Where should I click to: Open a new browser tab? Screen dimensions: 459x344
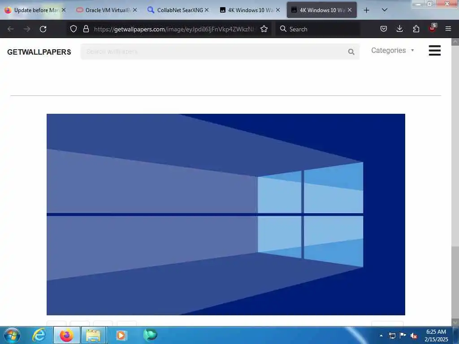(366, 10)
